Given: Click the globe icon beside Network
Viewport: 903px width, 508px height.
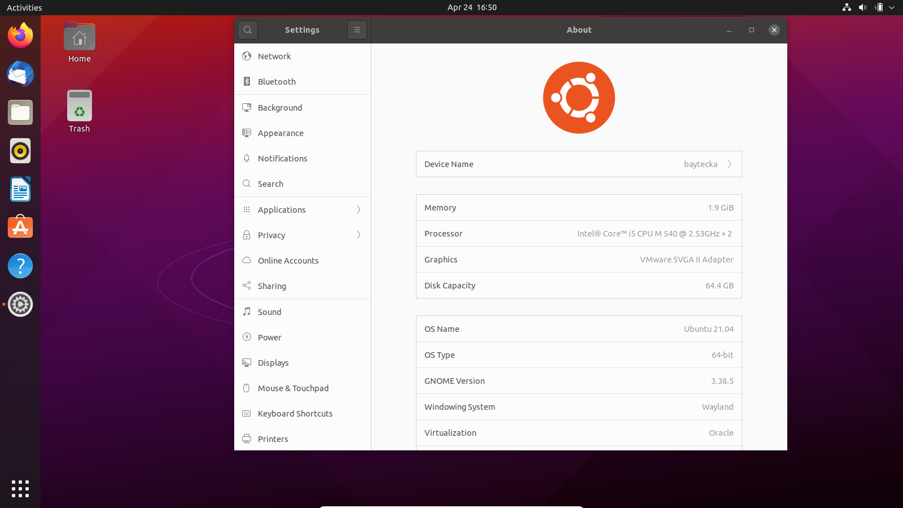Looking at the screenshot, I should click(247, 56).
